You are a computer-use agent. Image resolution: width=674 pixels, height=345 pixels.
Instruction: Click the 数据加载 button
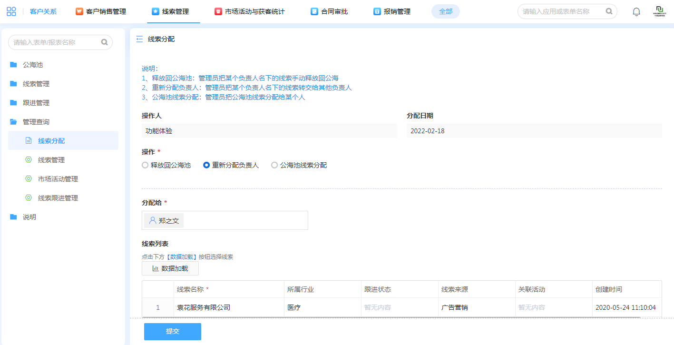170,268
